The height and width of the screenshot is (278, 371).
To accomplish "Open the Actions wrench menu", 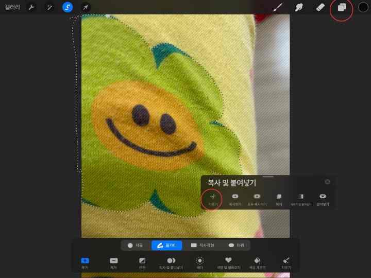I will 31,7.
